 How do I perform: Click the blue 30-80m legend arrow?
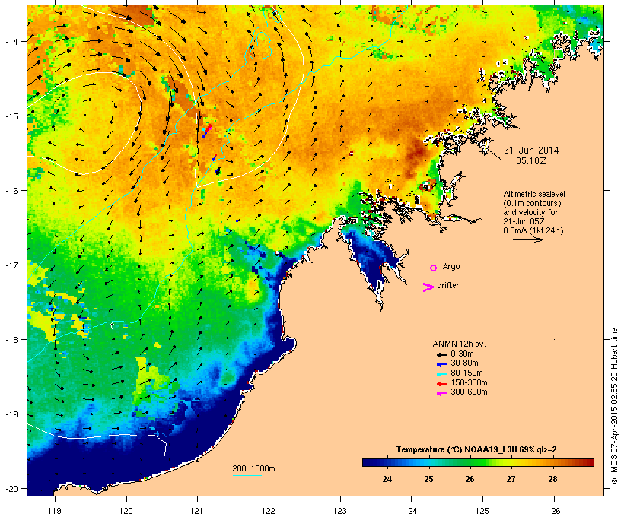click(441, 364)
